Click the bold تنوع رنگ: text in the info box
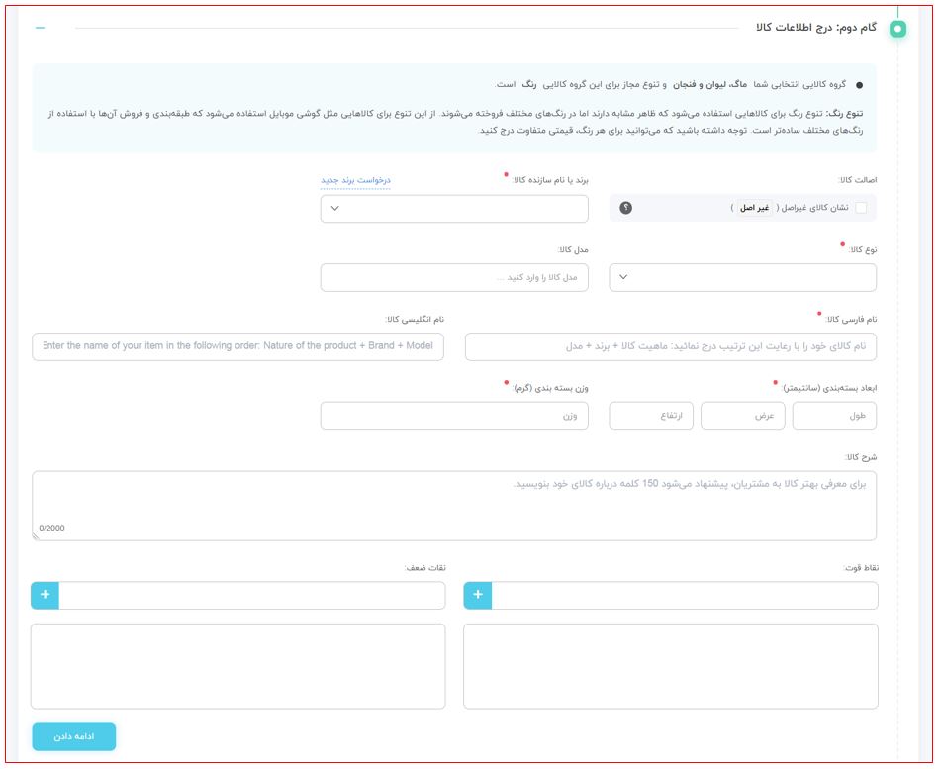940x769 pixels. tap(844, 114)
